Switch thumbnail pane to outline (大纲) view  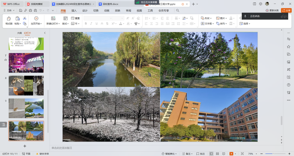(19, 33)
